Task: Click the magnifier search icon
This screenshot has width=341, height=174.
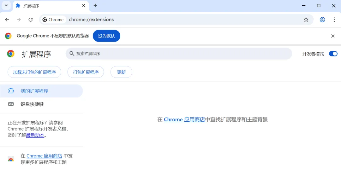Action: [x=72, y=54]
